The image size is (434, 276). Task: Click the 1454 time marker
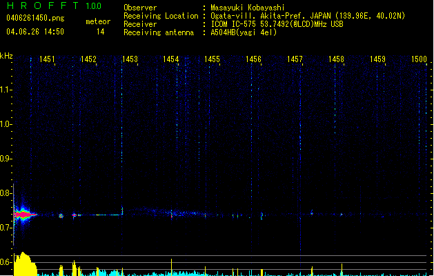pos(171,59)
